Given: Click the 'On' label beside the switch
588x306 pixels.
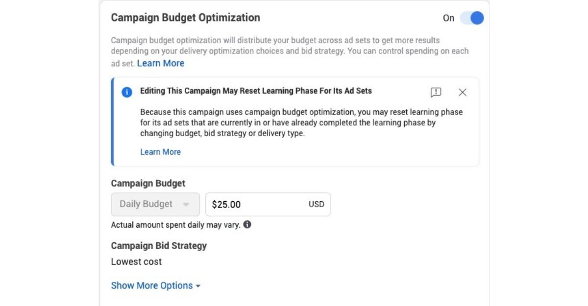Looking at the screenshot, I should [448, 18].
